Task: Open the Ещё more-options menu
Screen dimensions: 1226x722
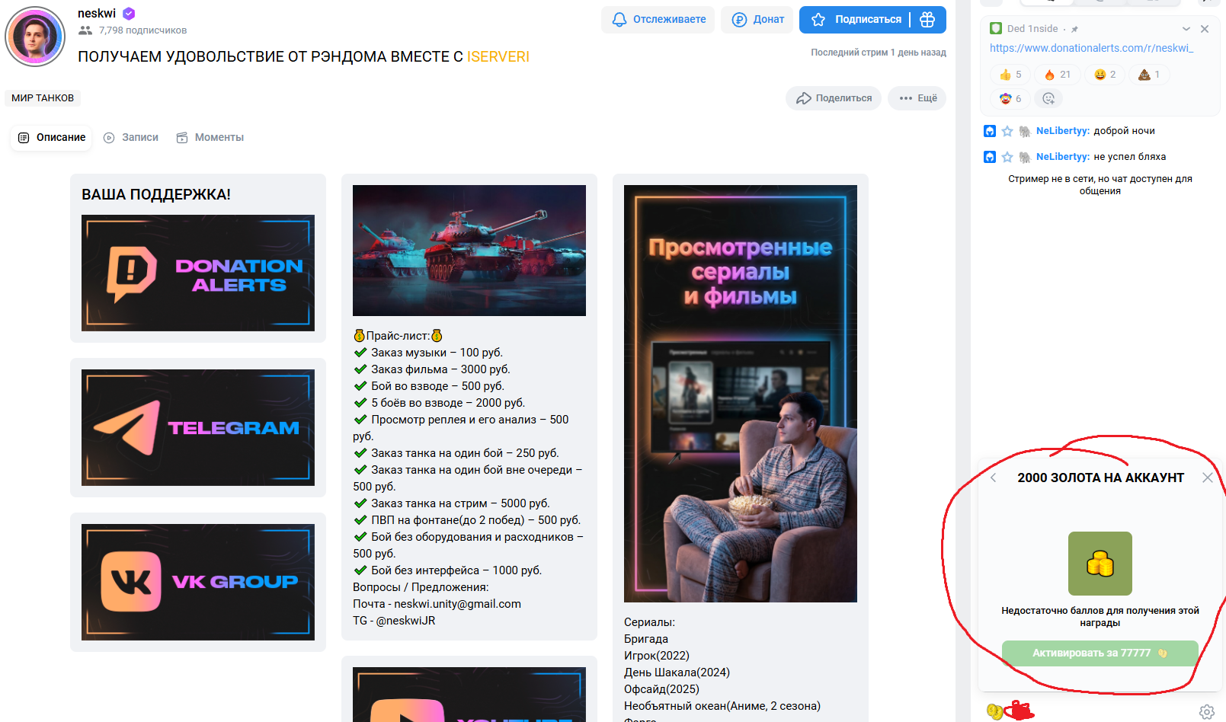Action: (917, 98)
